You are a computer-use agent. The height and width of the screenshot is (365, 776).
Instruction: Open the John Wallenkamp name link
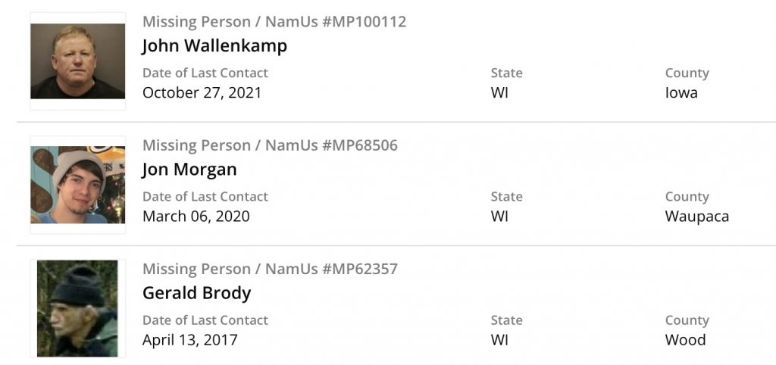point(214,45)
